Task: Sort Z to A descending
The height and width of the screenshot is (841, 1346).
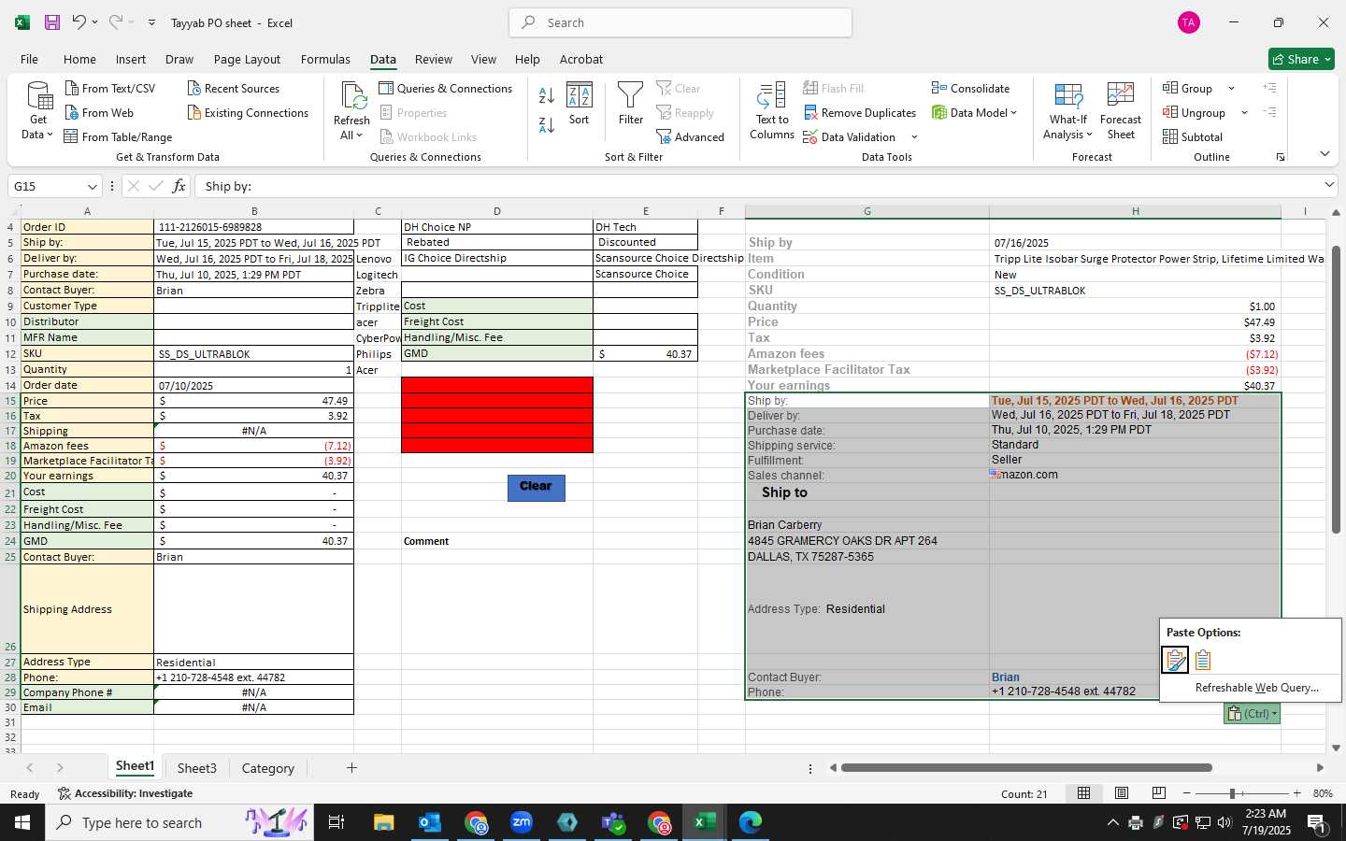Action: (x=547, y=124)
